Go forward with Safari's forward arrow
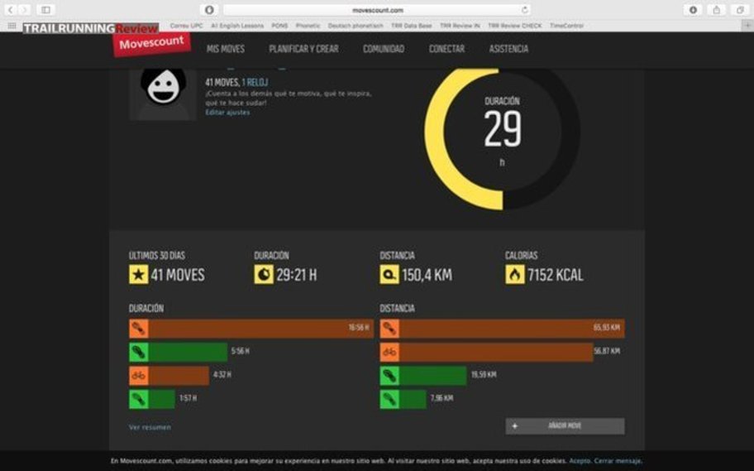 tap(24, 10)
